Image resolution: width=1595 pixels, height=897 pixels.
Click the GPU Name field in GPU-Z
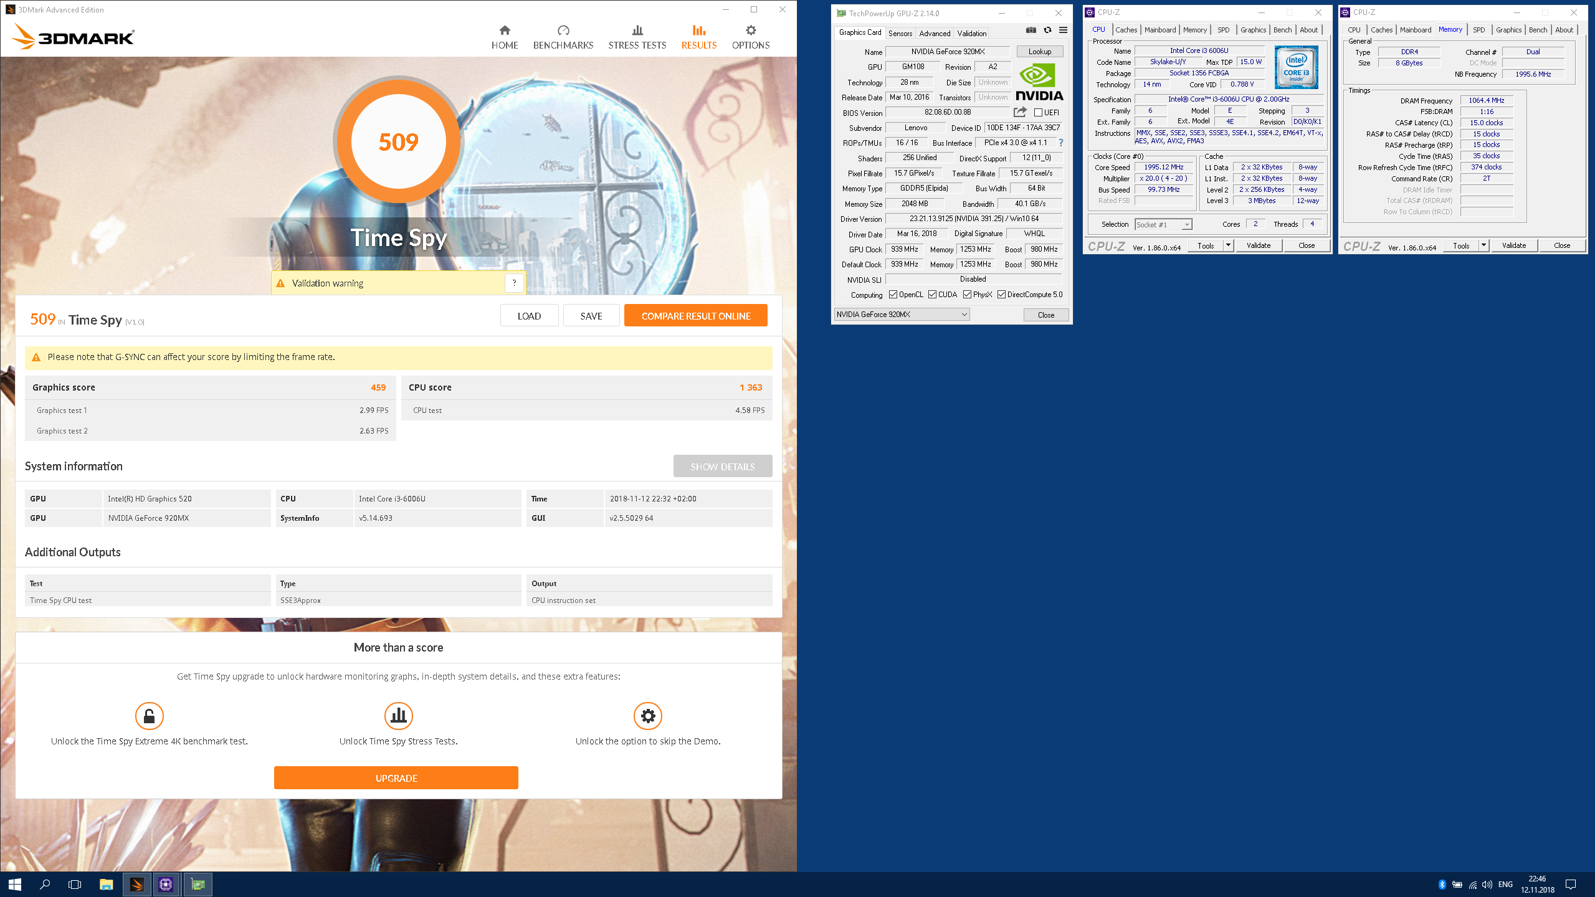948,52
